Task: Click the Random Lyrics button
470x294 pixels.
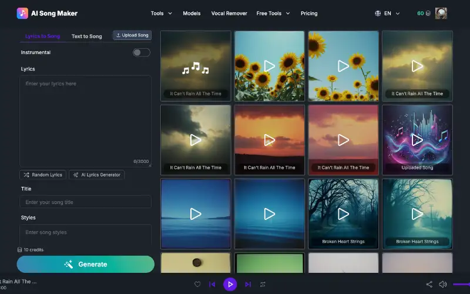Action: click(43, 175)
